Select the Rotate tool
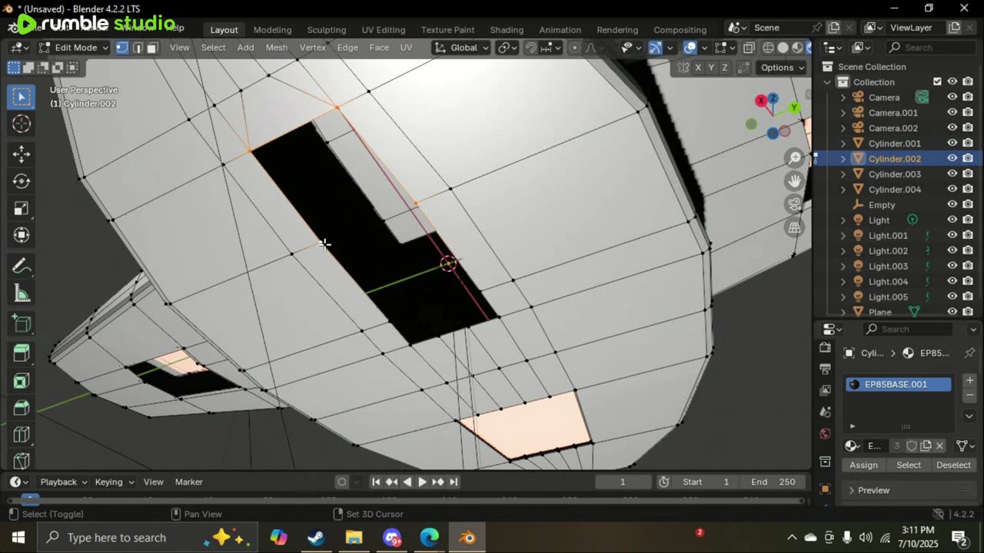The width and height of the screenshot is (984, 553). 22,181
